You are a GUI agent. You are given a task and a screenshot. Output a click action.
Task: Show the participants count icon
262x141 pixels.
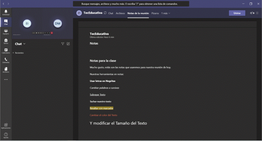(252, 13)
